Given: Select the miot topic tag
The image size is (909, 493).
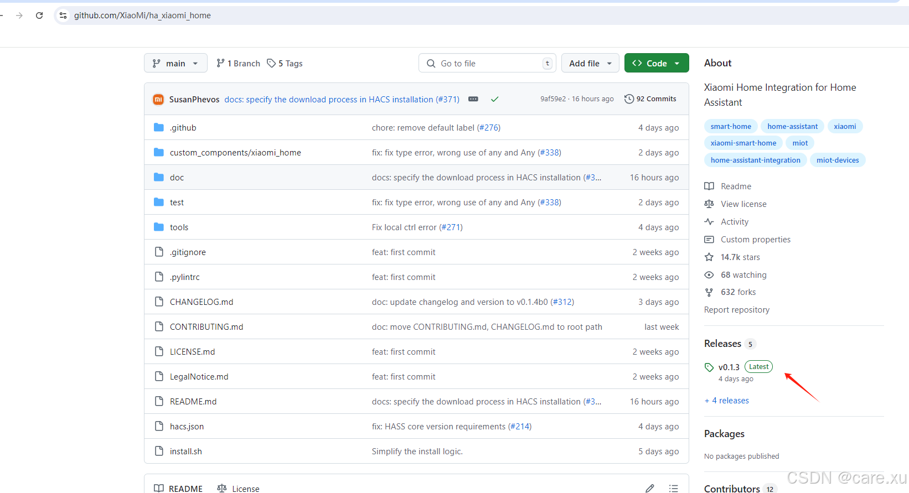Looking at the screenshot, I should click(800, 143).
